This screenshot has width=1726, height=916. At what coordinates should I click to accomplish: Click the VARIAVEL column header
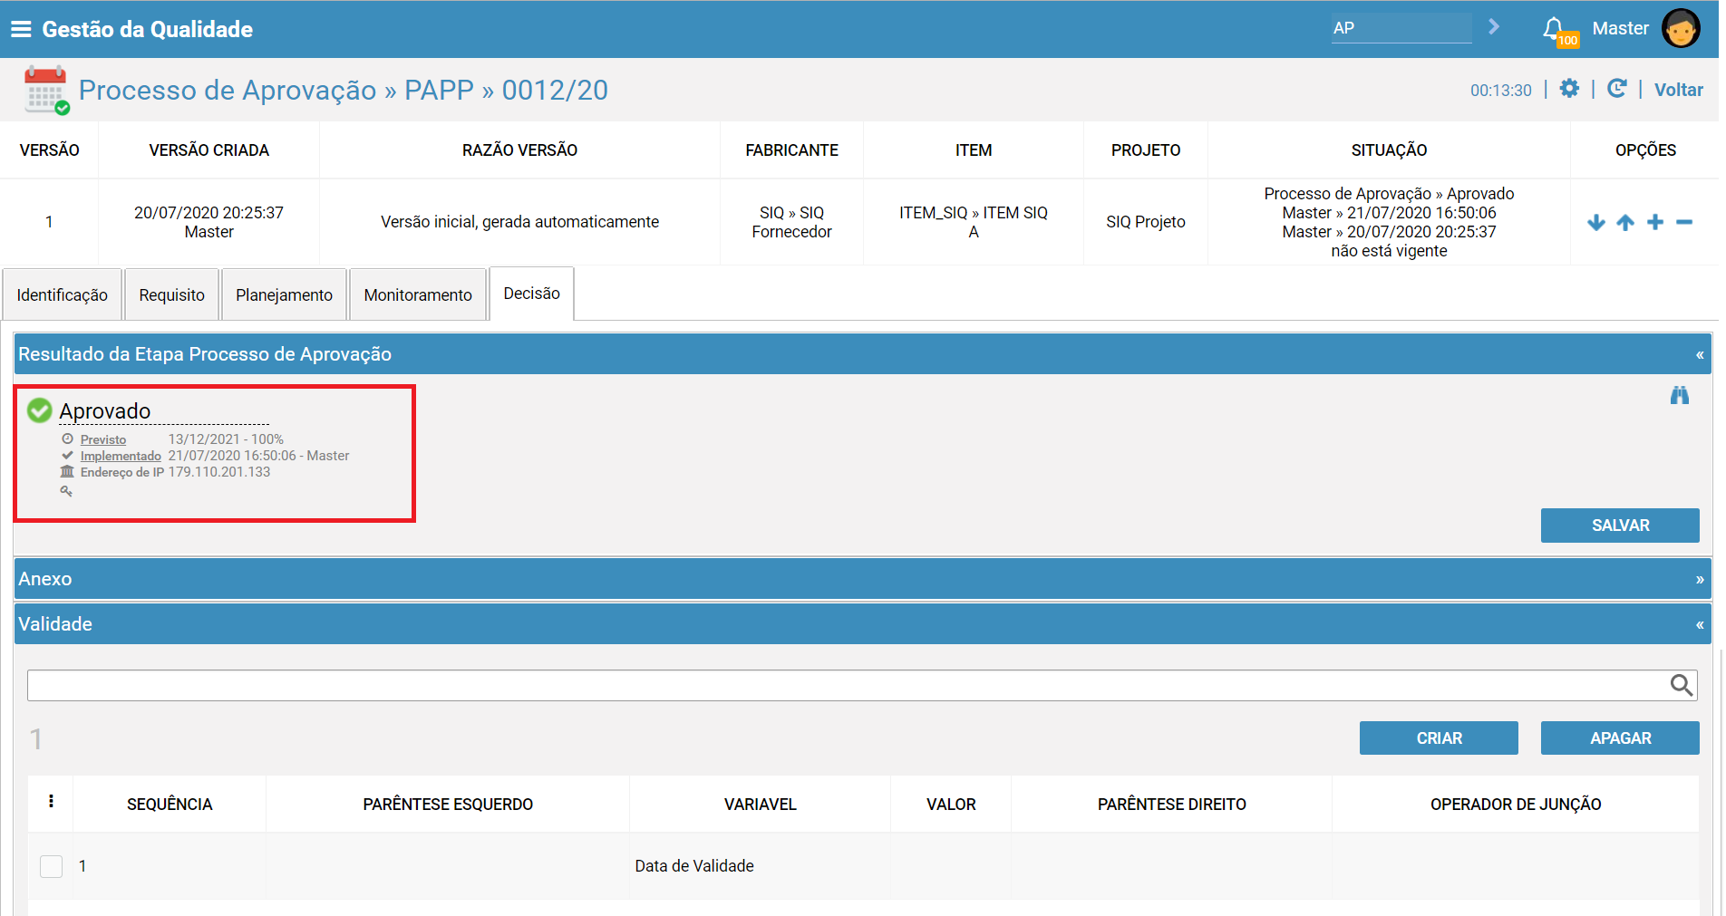pos(760,805)
